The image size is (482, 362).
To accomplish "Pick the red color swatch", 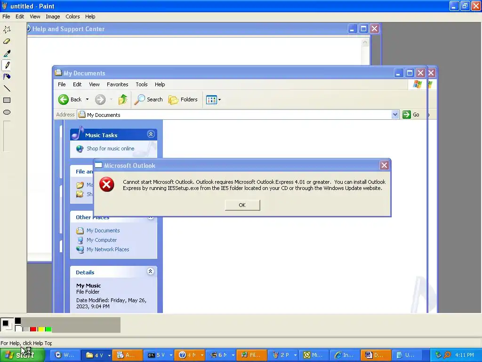I will pyautogui.click(x=33, y=329).
